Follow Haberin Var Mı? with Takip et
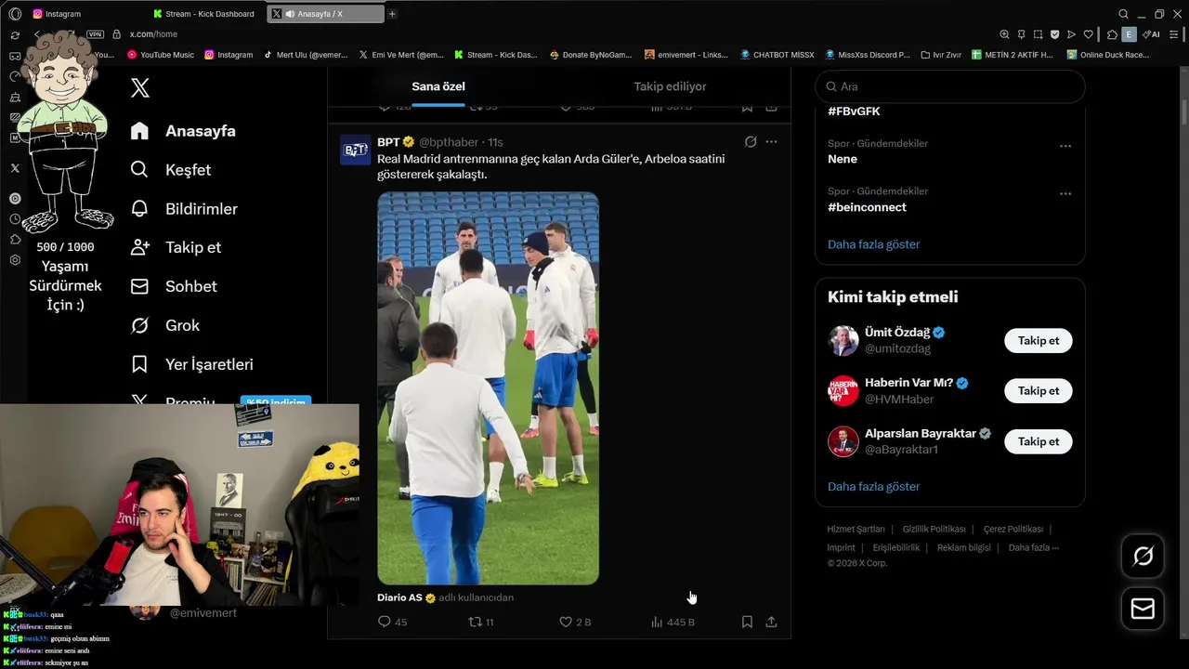Screen dimensions: 1189x669 click(1038, 390)
